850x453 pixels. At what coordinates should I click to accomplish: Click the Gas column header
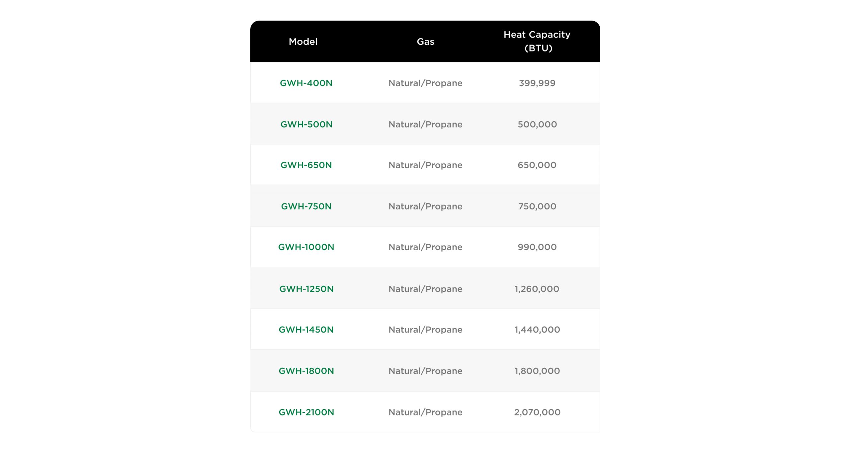tap(425, 42)
